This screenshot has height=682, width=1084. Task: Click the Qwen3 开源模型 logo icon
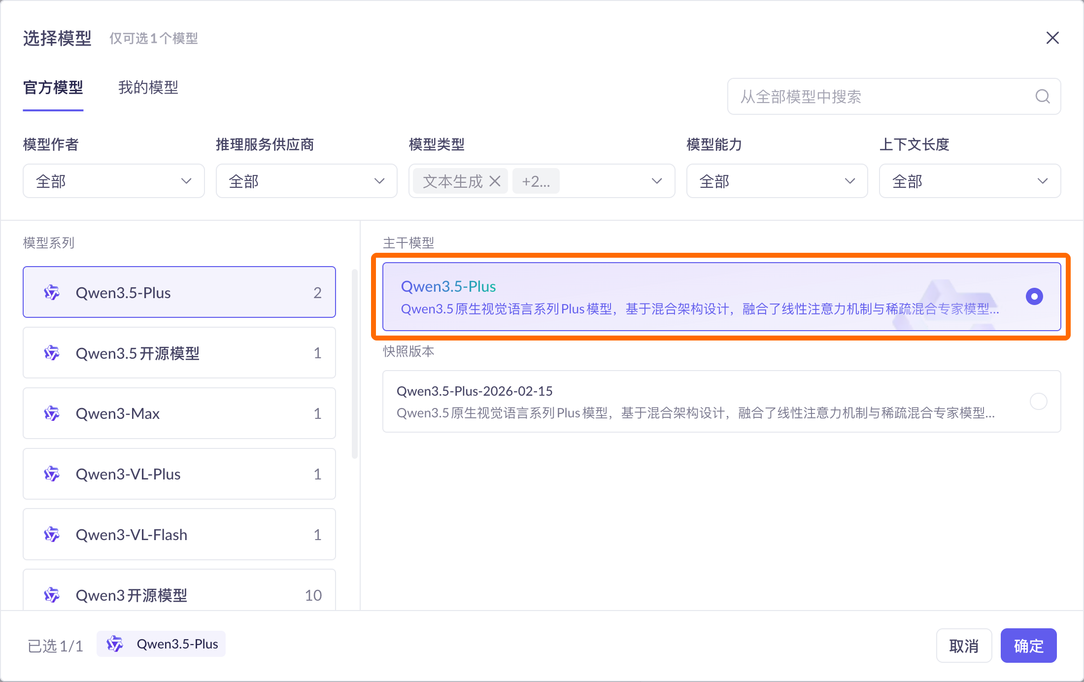(x=52, y=595)
